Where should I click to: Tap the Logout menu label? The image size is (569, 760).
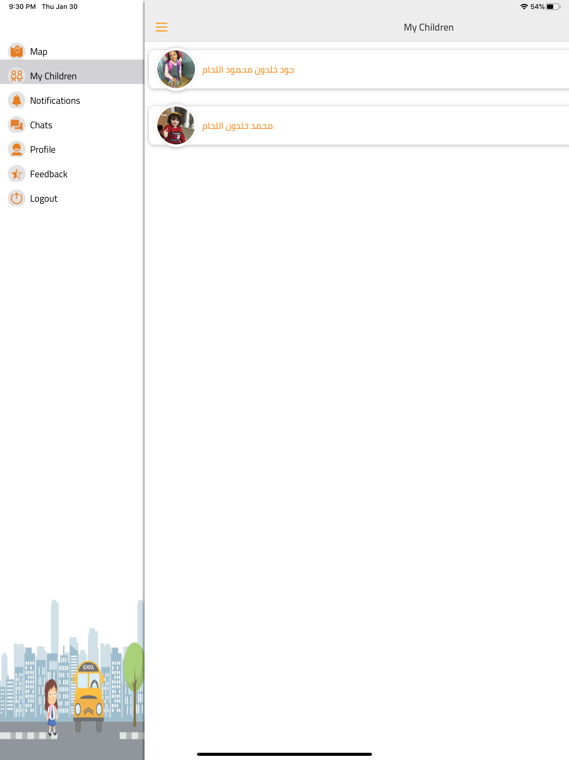(44, 199)
